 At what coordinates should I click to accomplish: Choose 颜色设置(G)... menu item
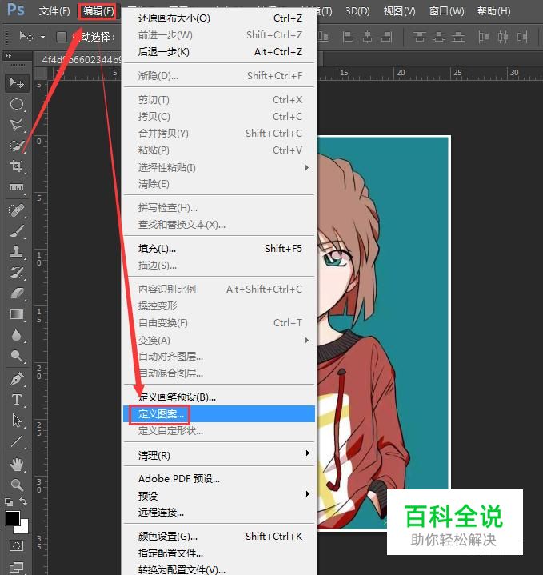[x=220, y=536]
